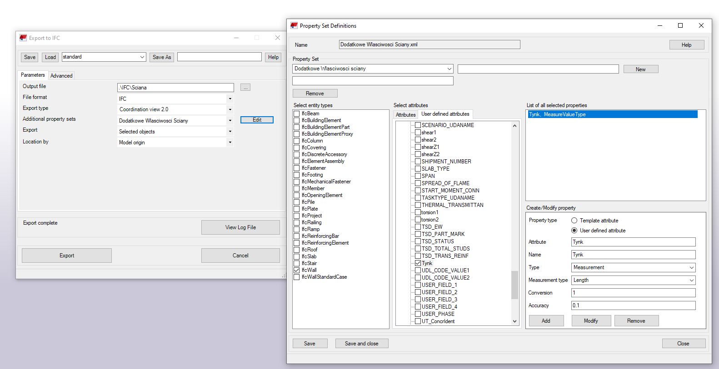Open the Export type dropdown
The image size is (719, 369).
(230, 109)
